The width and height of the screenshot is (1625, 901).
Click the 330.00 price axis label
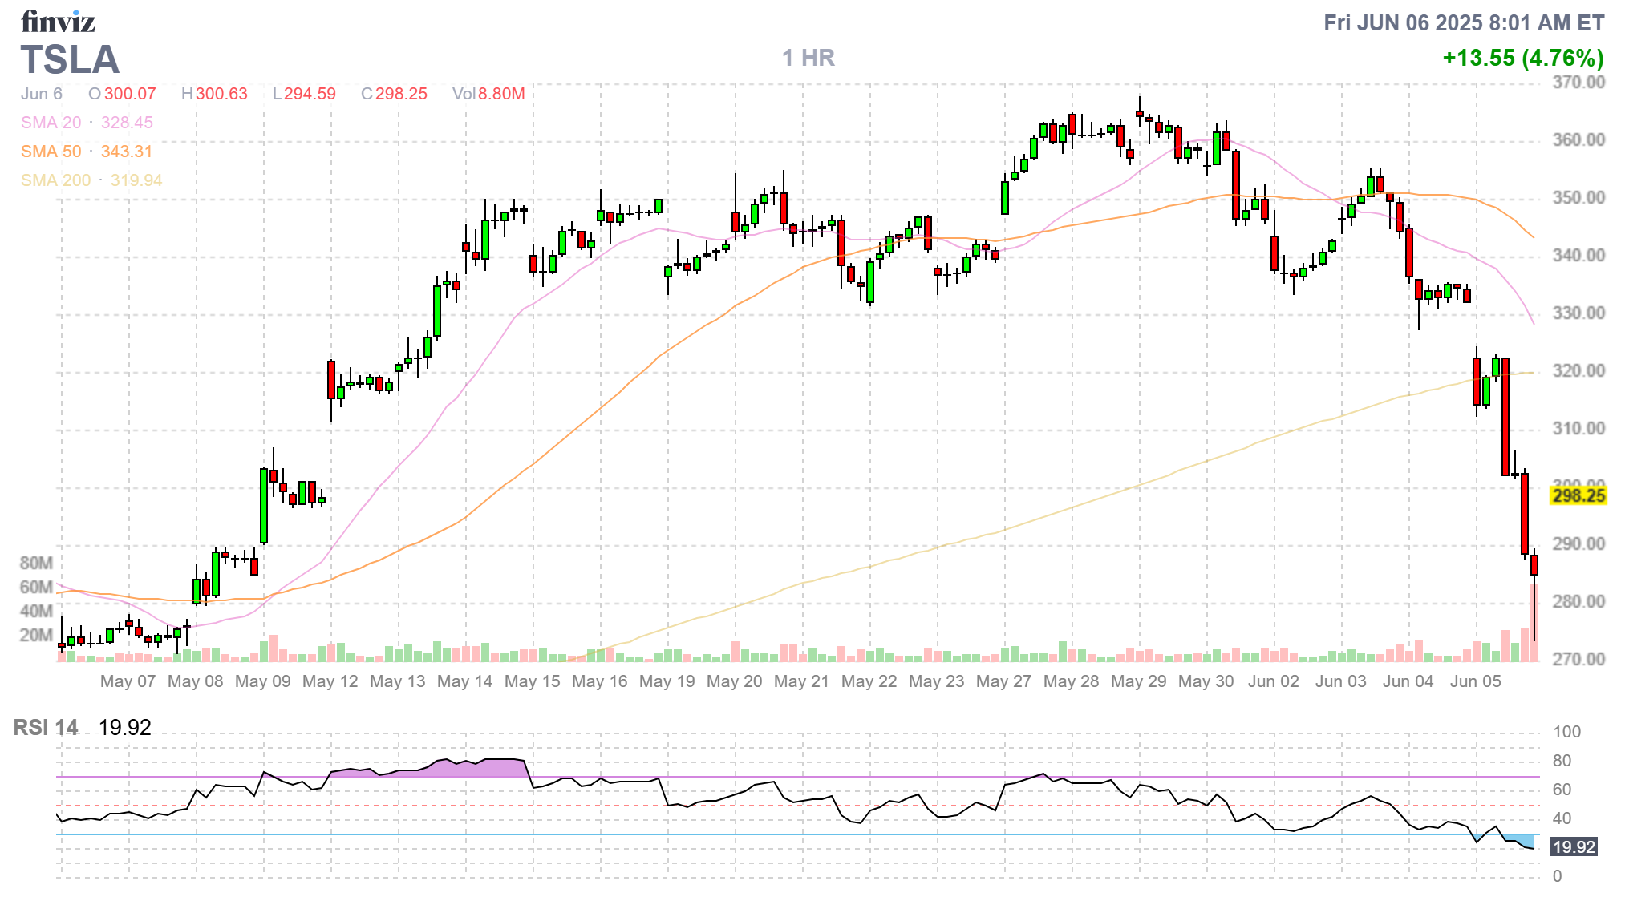click(1578, 313)
